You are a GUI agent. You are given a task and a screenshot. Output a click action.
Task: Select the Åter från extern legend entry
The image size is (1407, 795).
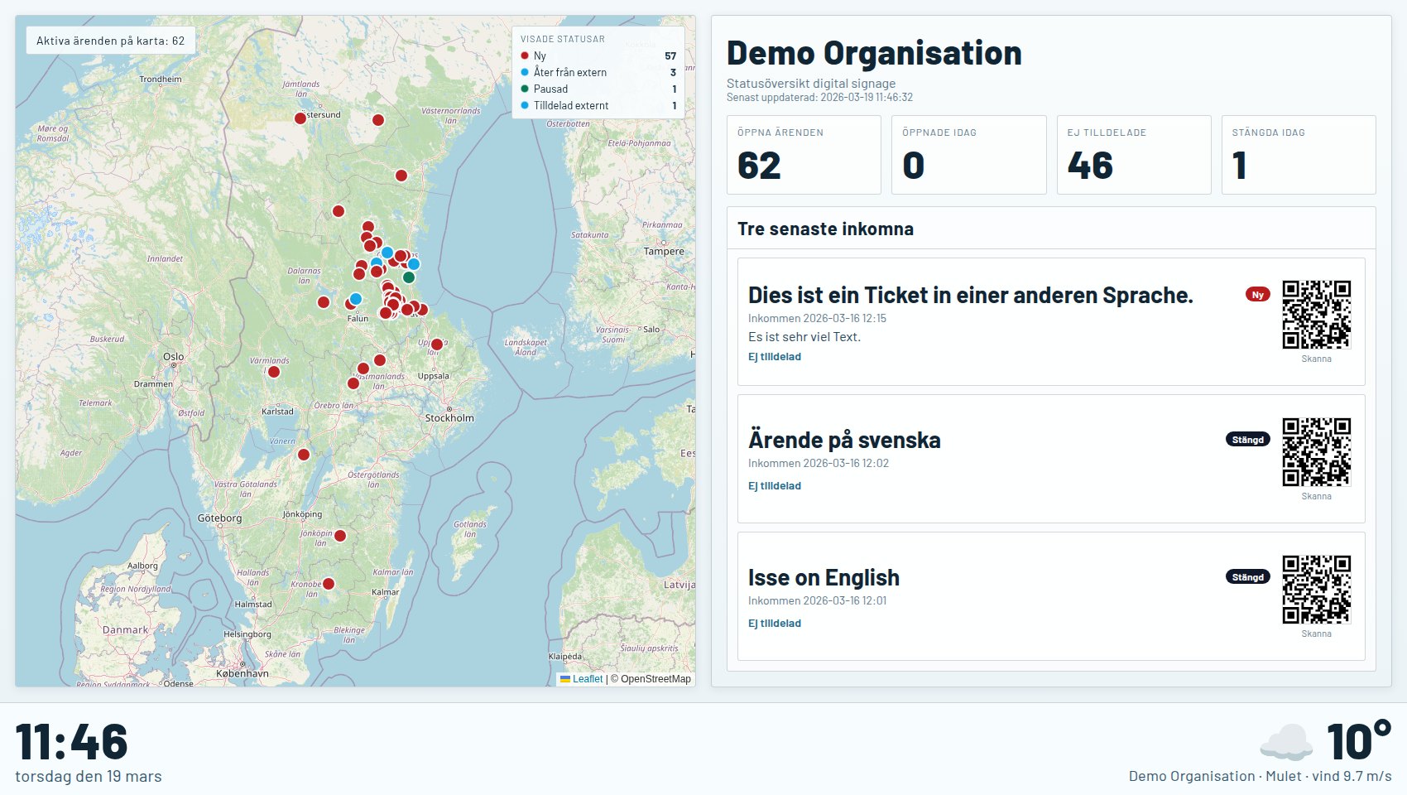[x=598, y=72]
